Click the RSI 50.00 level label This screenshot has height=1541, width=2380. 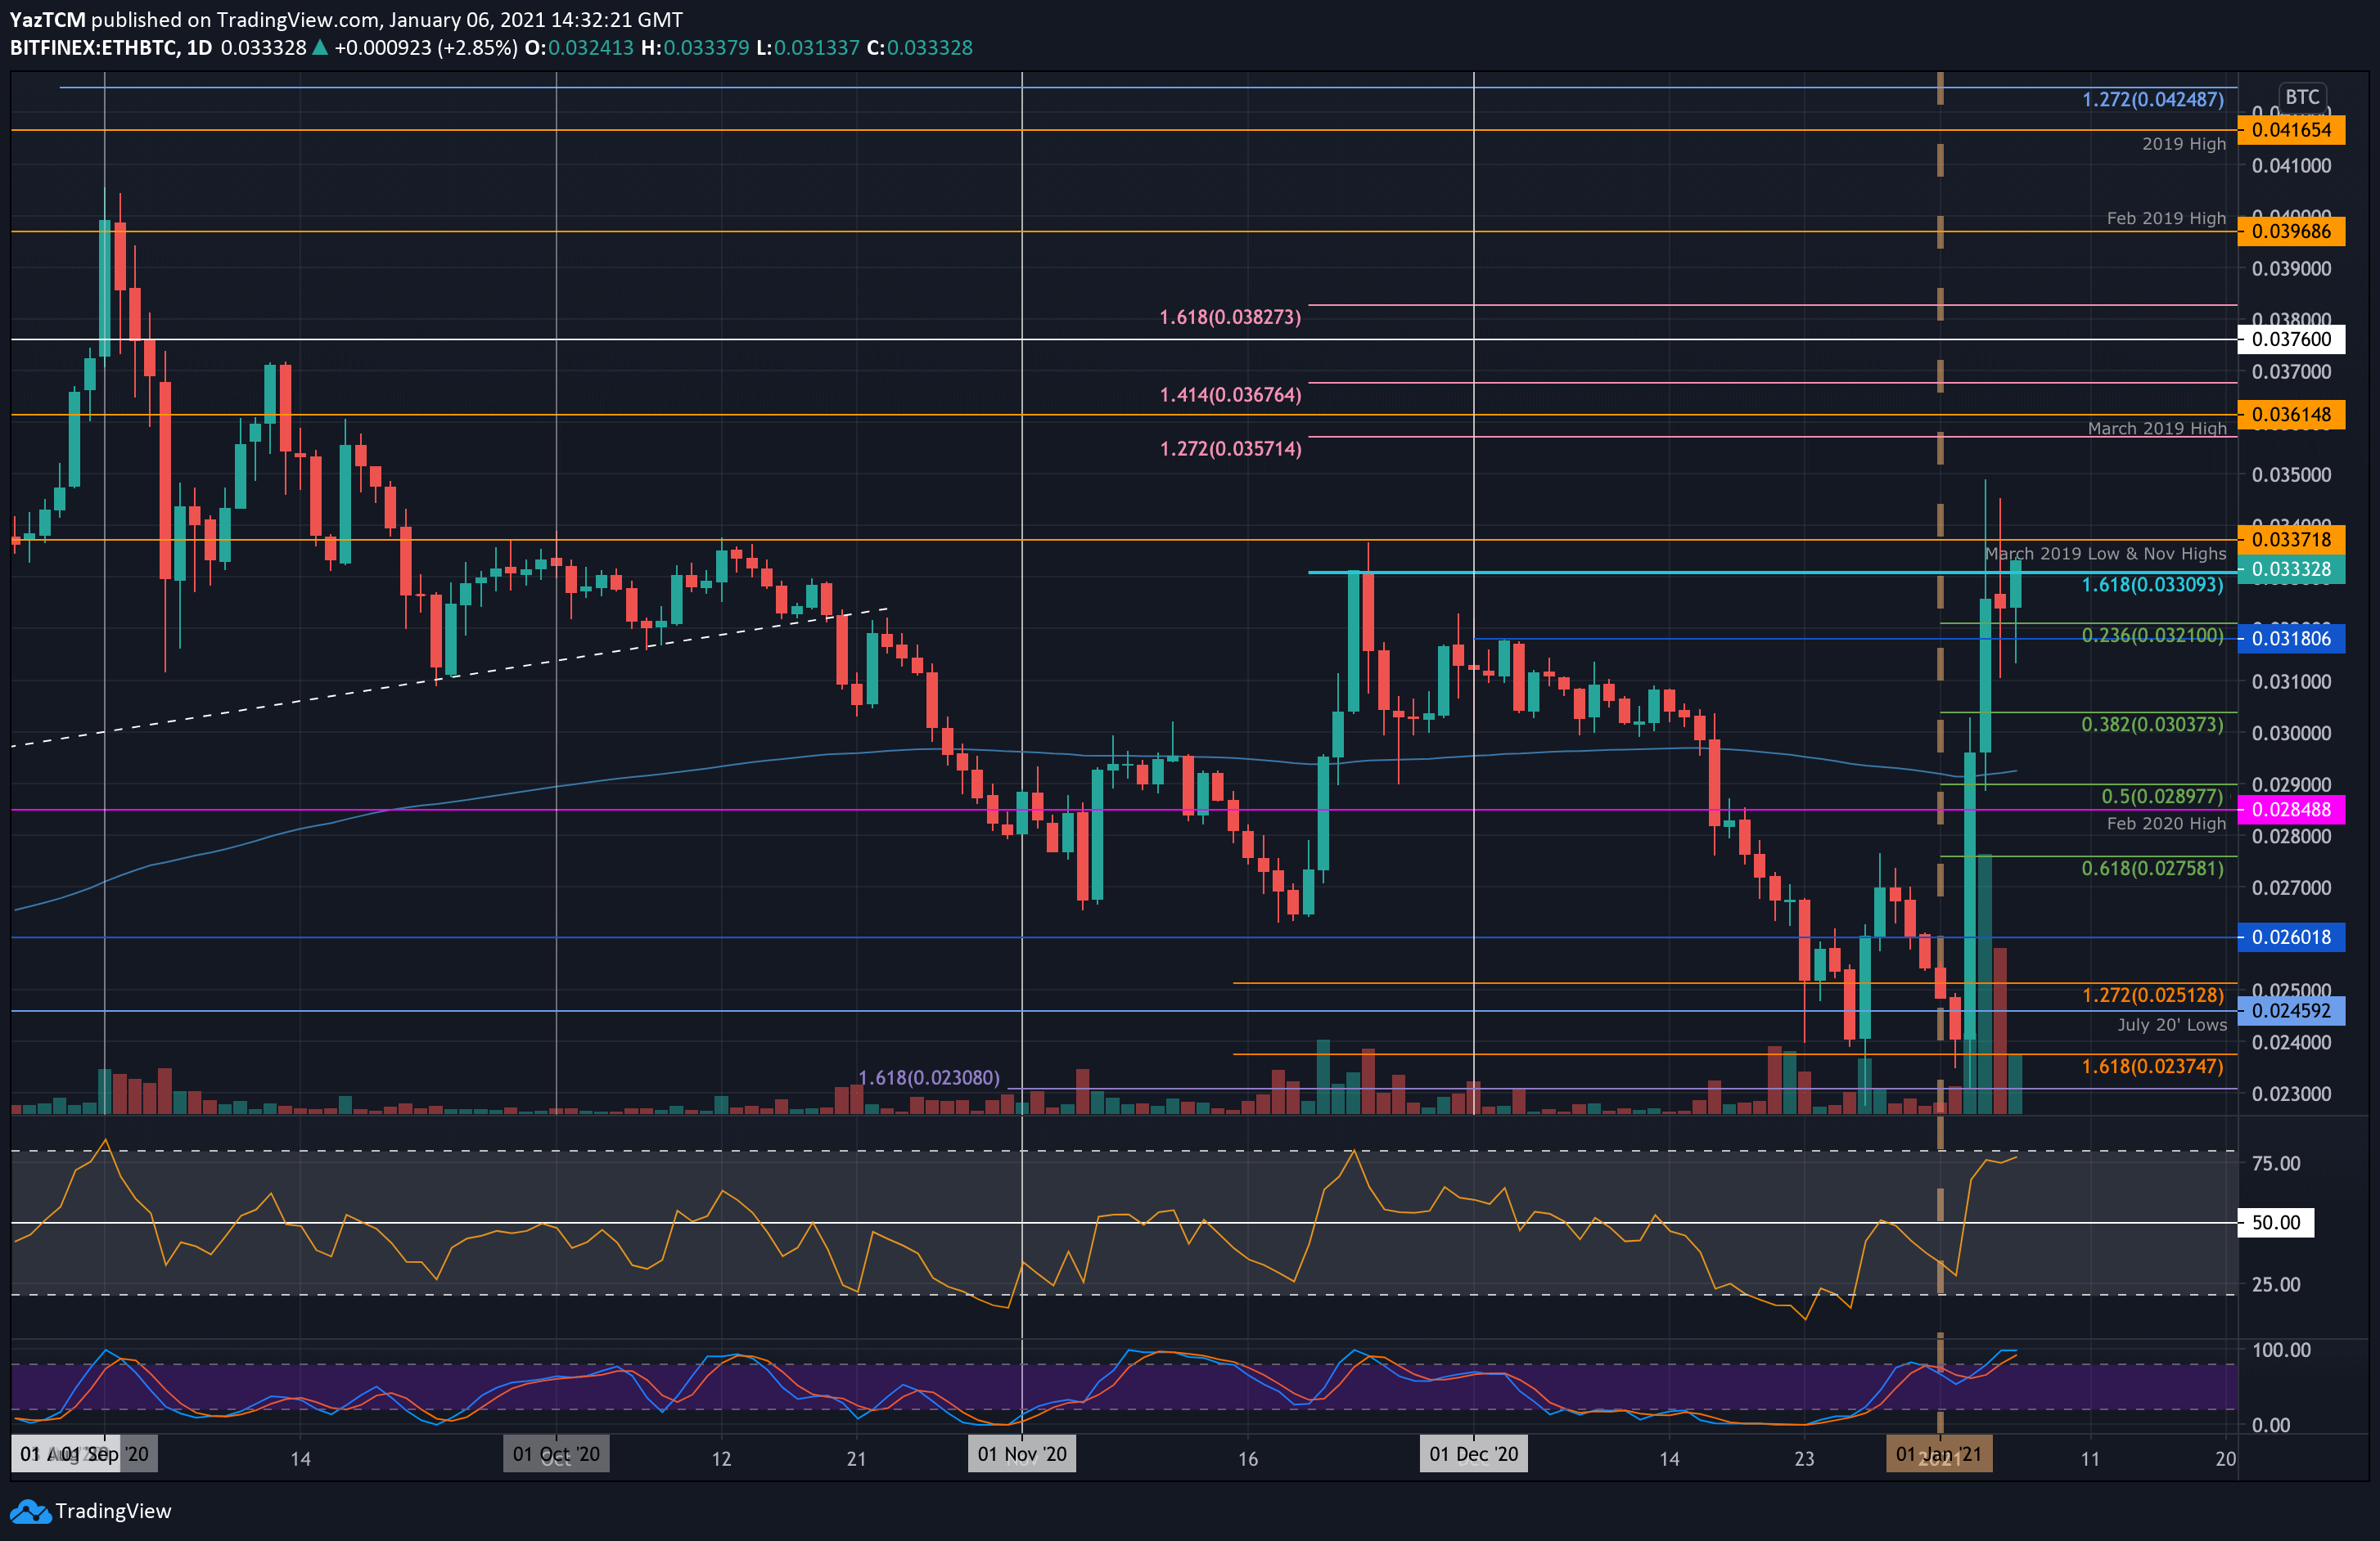[2275, 1222]
